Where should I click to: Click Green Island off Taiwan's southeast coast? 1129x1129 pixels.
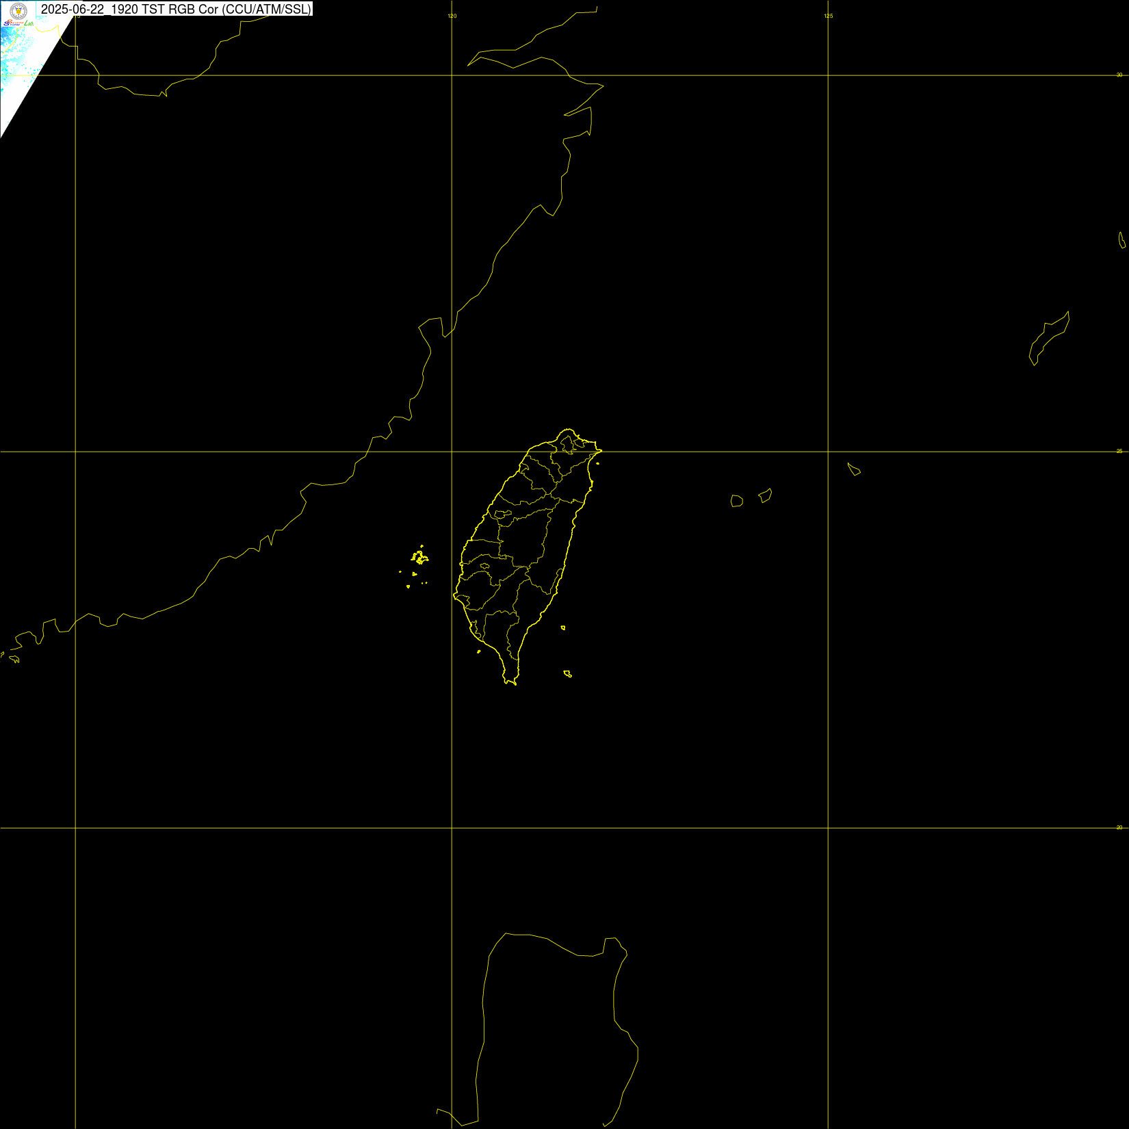pyautogui.click(x=563, y=627)
